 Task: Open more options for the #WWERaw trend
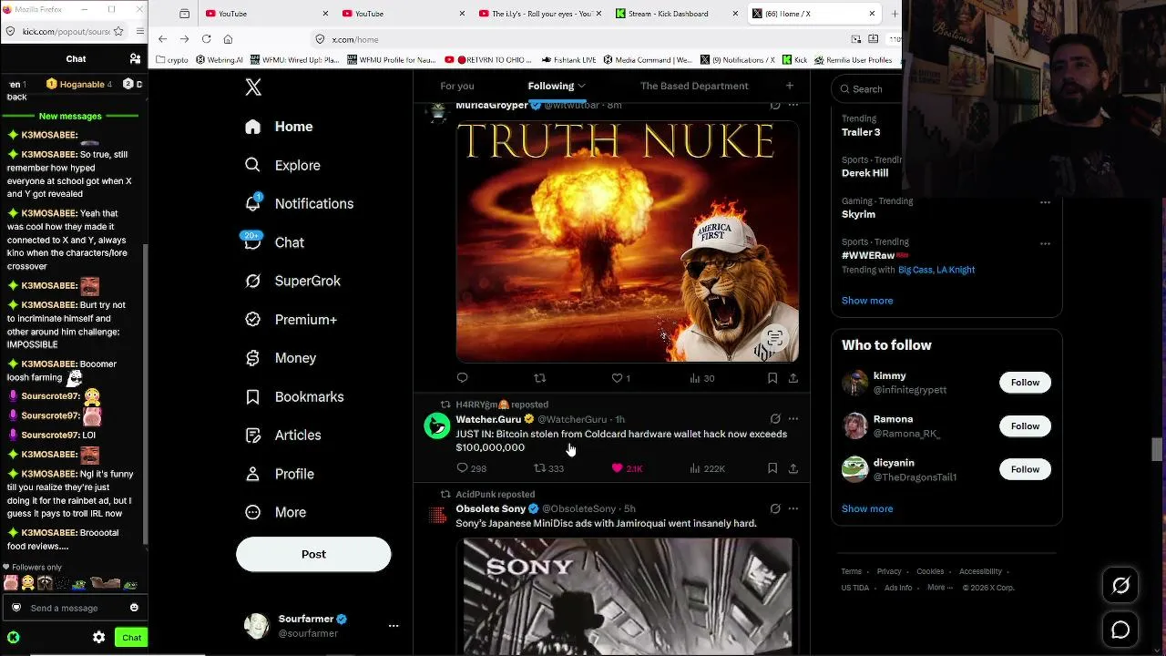1045,243
